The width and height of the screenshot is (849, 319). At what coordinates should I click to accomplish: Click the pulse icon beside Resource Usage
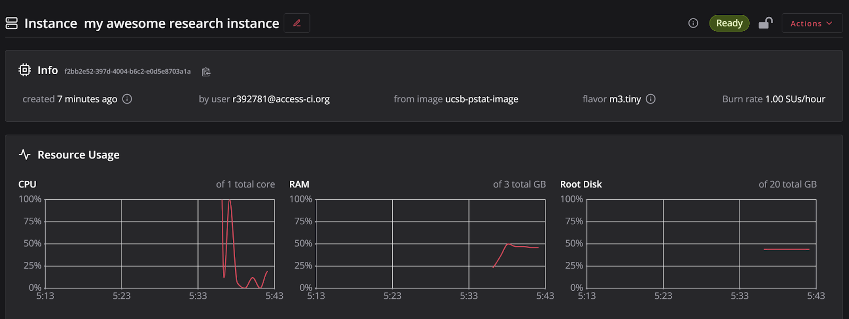pyautogui.click(x=24, y=155)
